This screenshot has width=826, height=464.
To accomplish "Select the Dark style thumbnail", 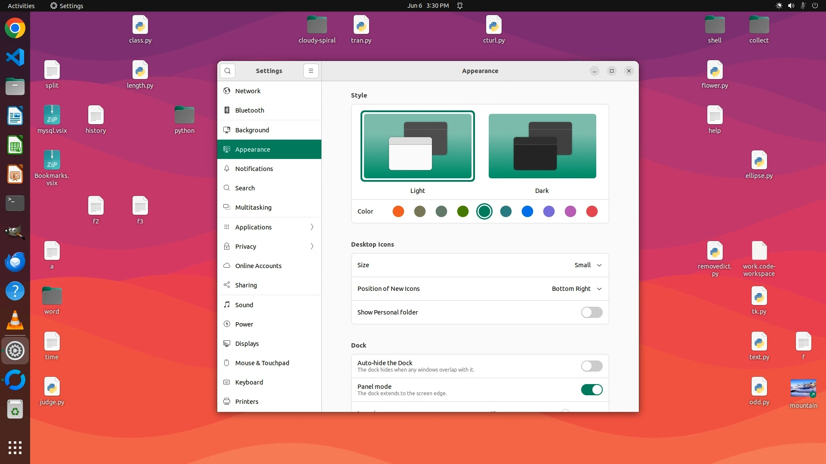I will [x=542, y=146].
